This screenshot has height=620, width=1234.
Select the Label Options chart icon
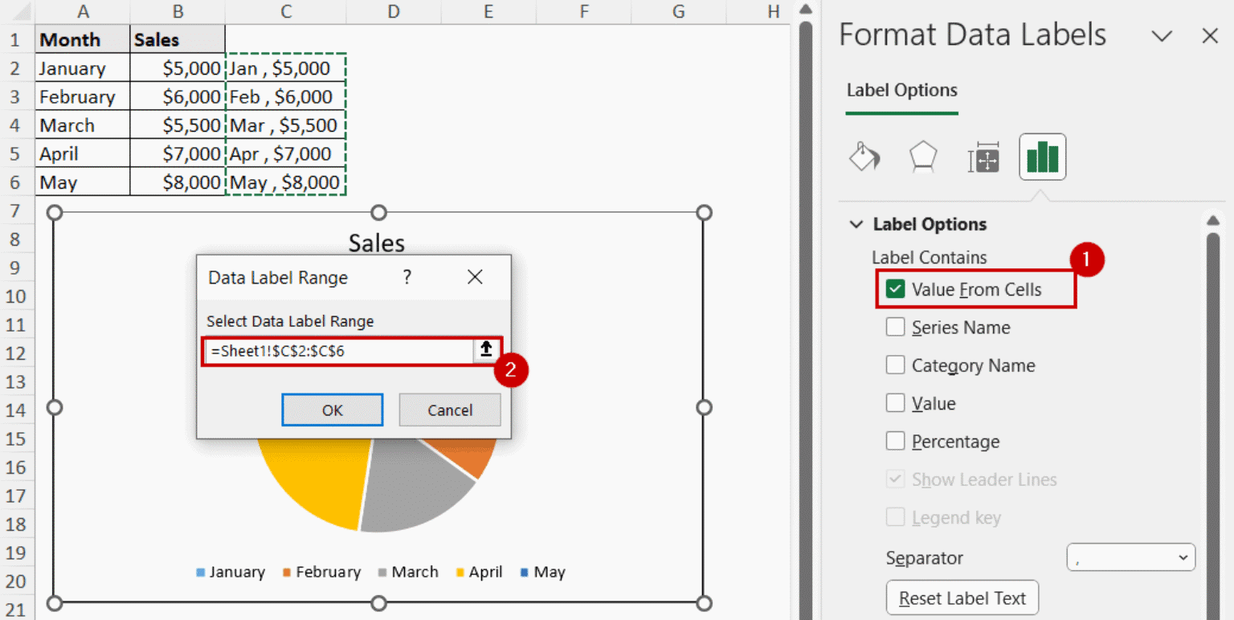(x=1042, y=157)
